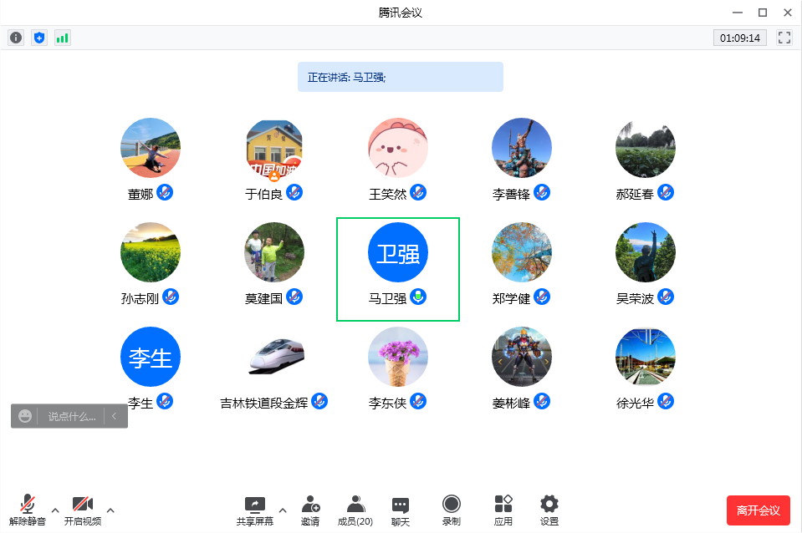The image size is (802, 533).
Task: Expand video options arrow beside camera
Action: (110, 510)
